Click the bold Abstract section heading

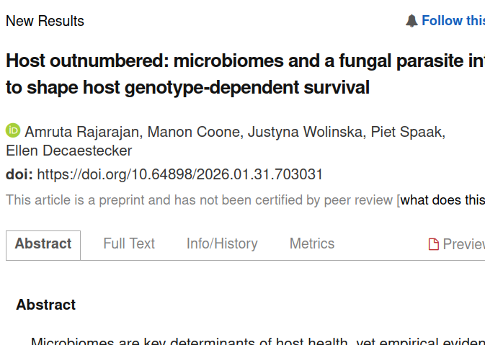point(46,305)
